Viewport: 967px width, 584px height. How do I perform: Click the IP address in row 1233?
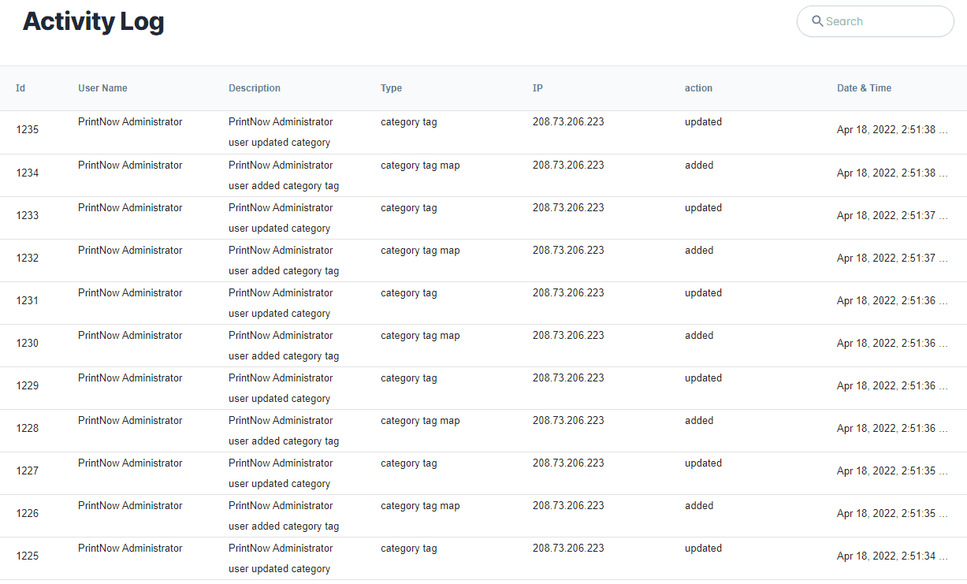pos(568,208)
